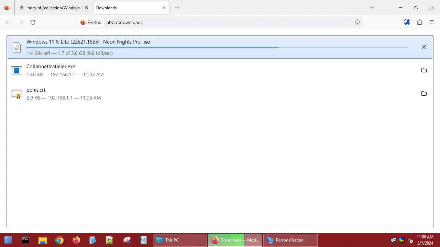Select the Windows 11 X-Lite ISO filename
440x247 pixels.
pyautogui.click(x=88, y=42)
